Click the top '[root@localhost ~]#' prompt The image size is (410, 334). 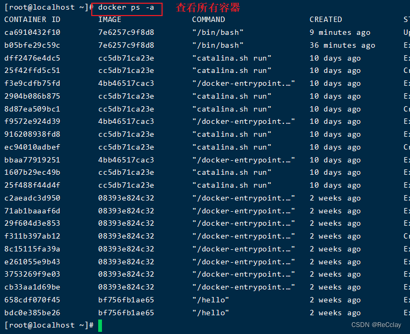pos(48,8)
